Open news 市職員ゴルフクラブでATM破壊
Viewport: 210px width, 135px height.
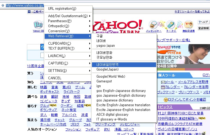(x=180, y=124)
